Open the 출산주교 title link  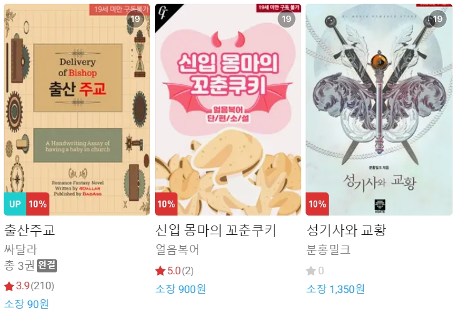point(29,231)
